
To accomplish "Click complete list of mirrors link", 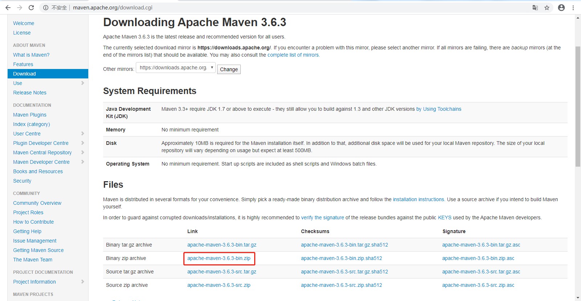I will point(293,55).
